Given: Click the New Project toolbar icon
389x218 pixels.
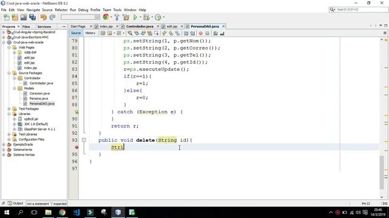Looking at the screenshot, I should (x=15, y=18).
